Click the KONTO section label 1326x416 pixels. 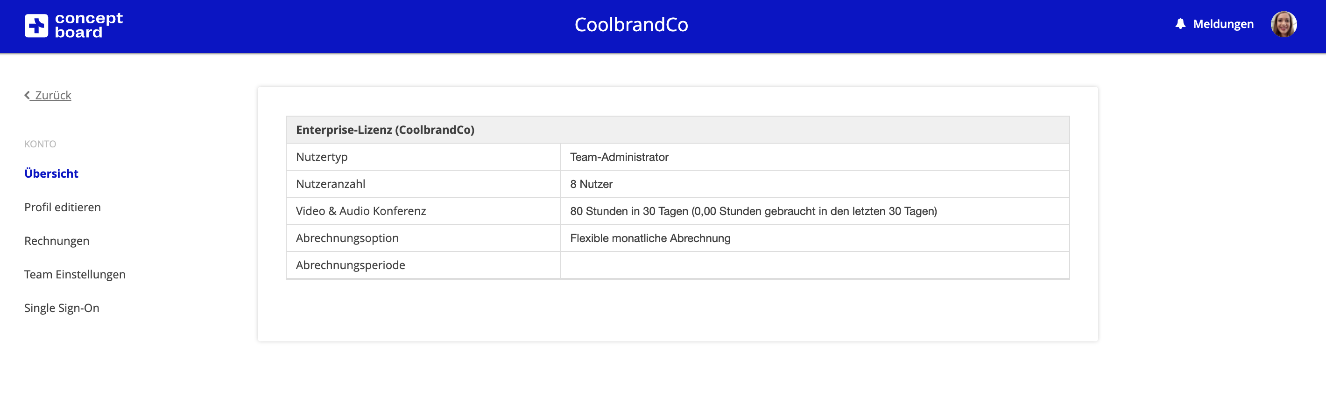pyautogui.click(x=40, y=144)
